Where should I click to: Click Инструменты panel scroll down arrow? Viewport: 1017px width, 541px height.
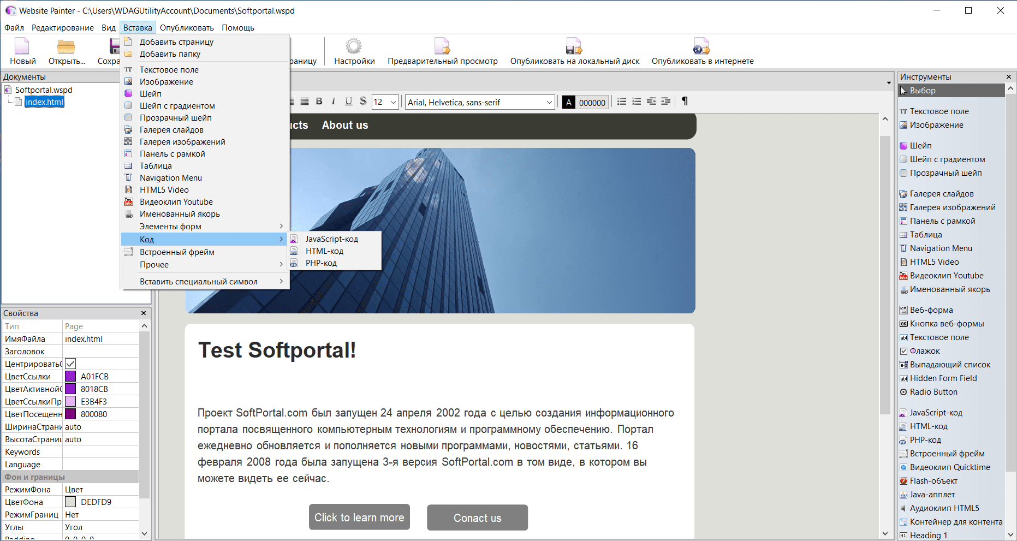[x=1010, y=534]
